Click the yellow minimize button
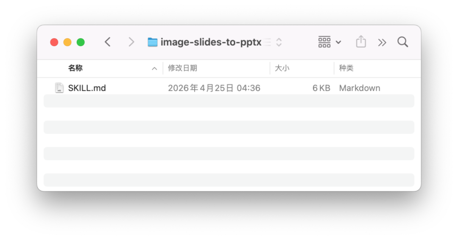 click(x=67, y=42)
